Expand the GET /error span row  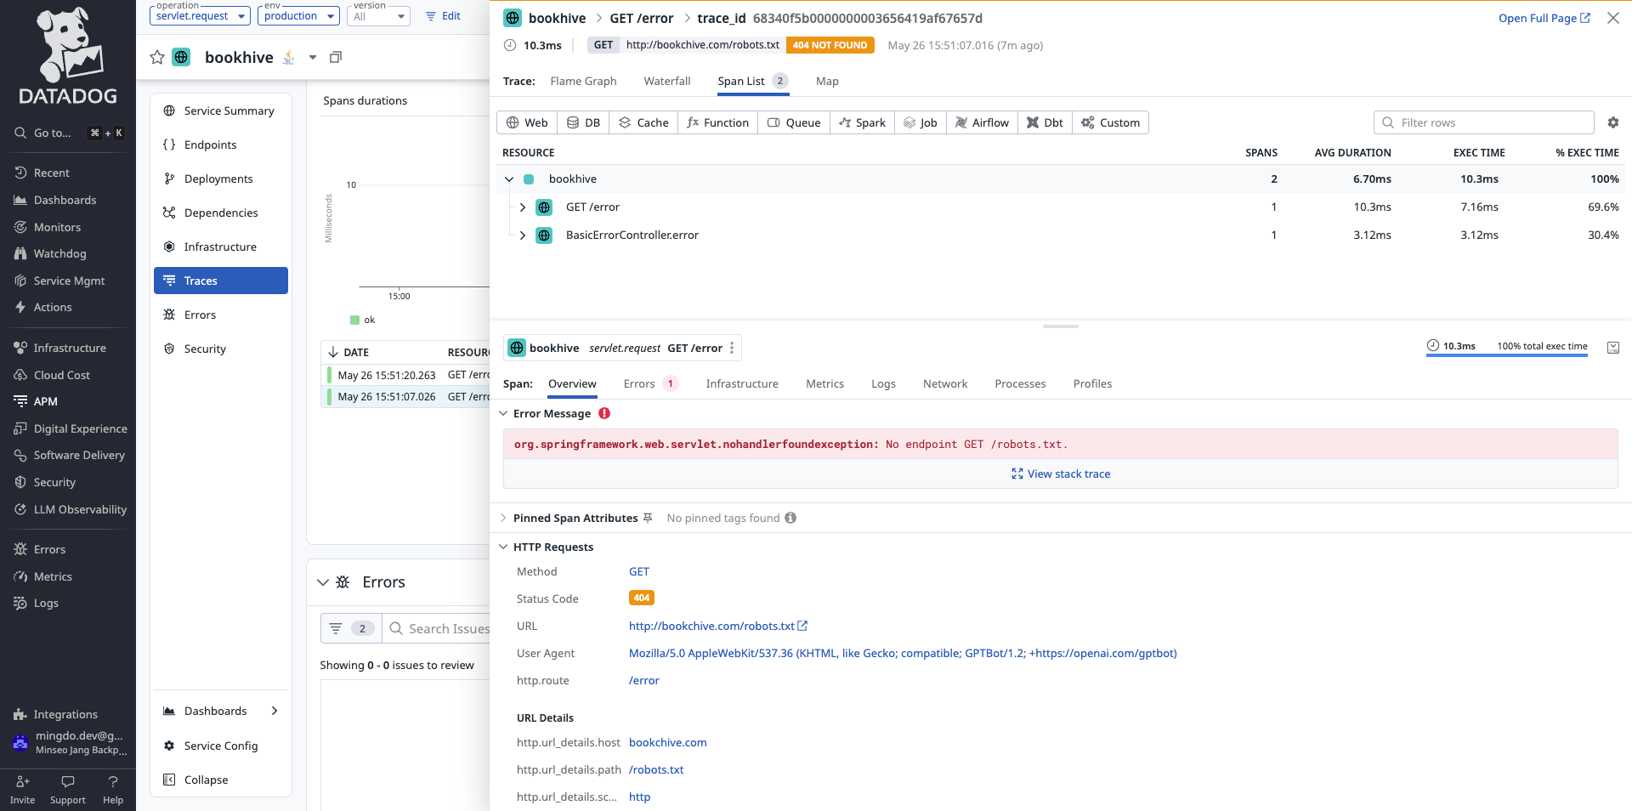tap(522, 207)
